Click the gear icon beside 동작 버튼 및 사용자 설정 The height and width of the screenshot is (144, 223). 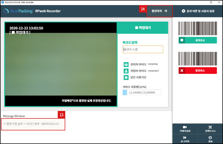click(183, 11)
